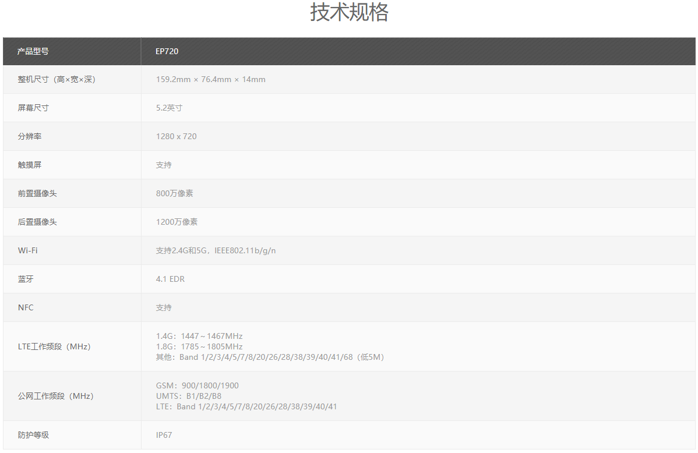698x453 pixels.
Task: Click the 5.2英寸 screen size value
Action: click(x=169, y=108)
